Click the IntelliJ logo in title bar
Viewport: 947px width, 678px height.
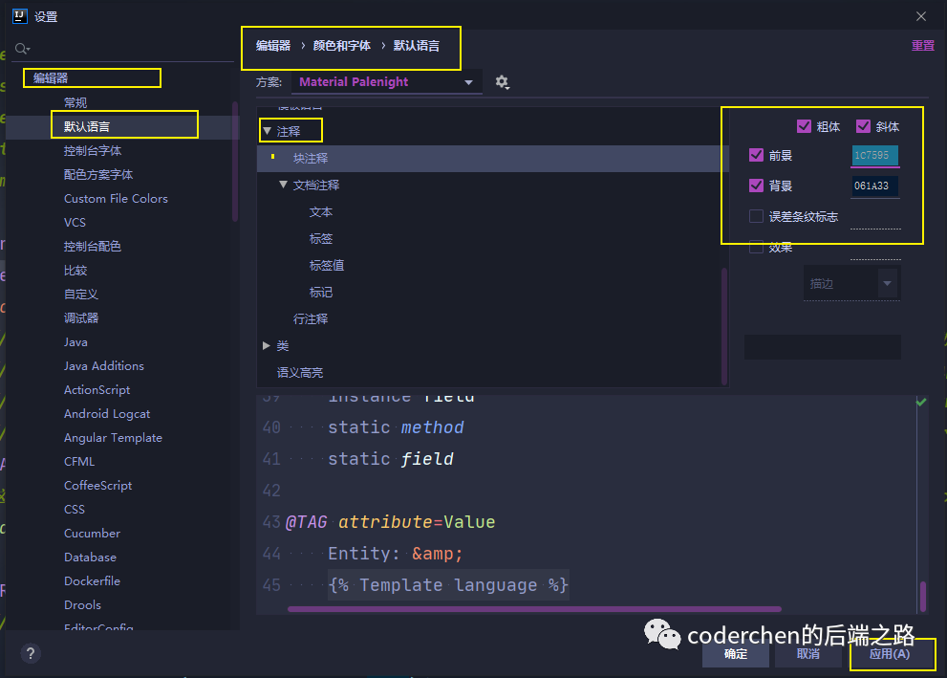(20, 16)
